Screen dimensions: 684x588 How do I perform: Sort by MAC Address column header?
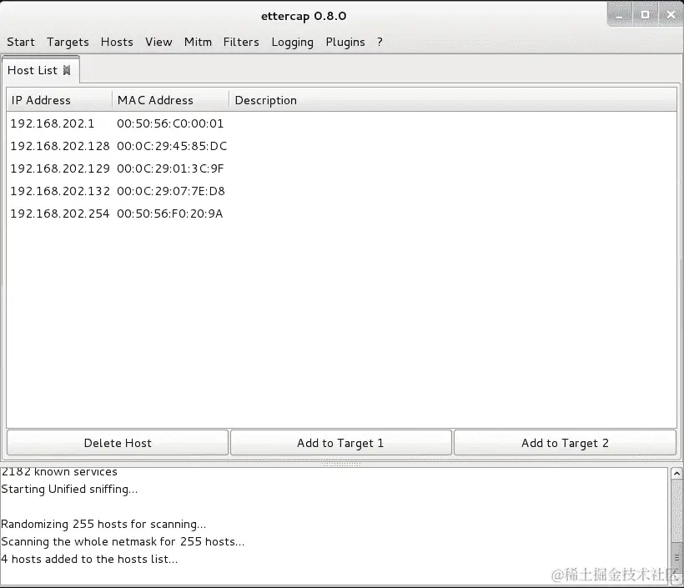tap(170, 100)
